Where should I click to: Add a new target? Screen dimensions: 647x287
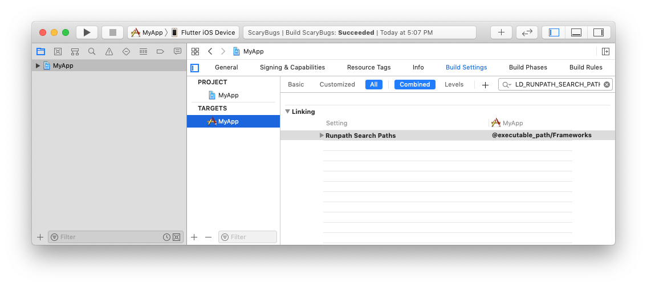194,237
